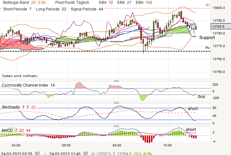Click Stochastik axis value 40
Image resolution: width=231 pixels, height=155 pixels.
214,116
